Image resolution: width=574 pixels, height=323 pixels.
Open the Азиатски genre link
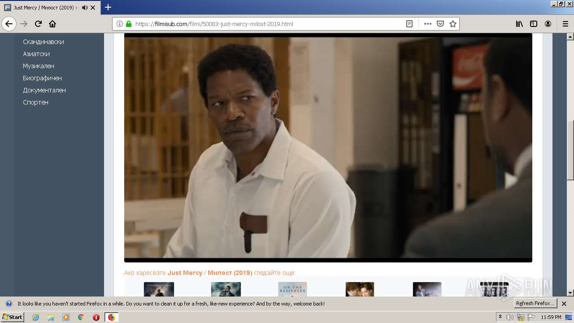pos(36,54)
